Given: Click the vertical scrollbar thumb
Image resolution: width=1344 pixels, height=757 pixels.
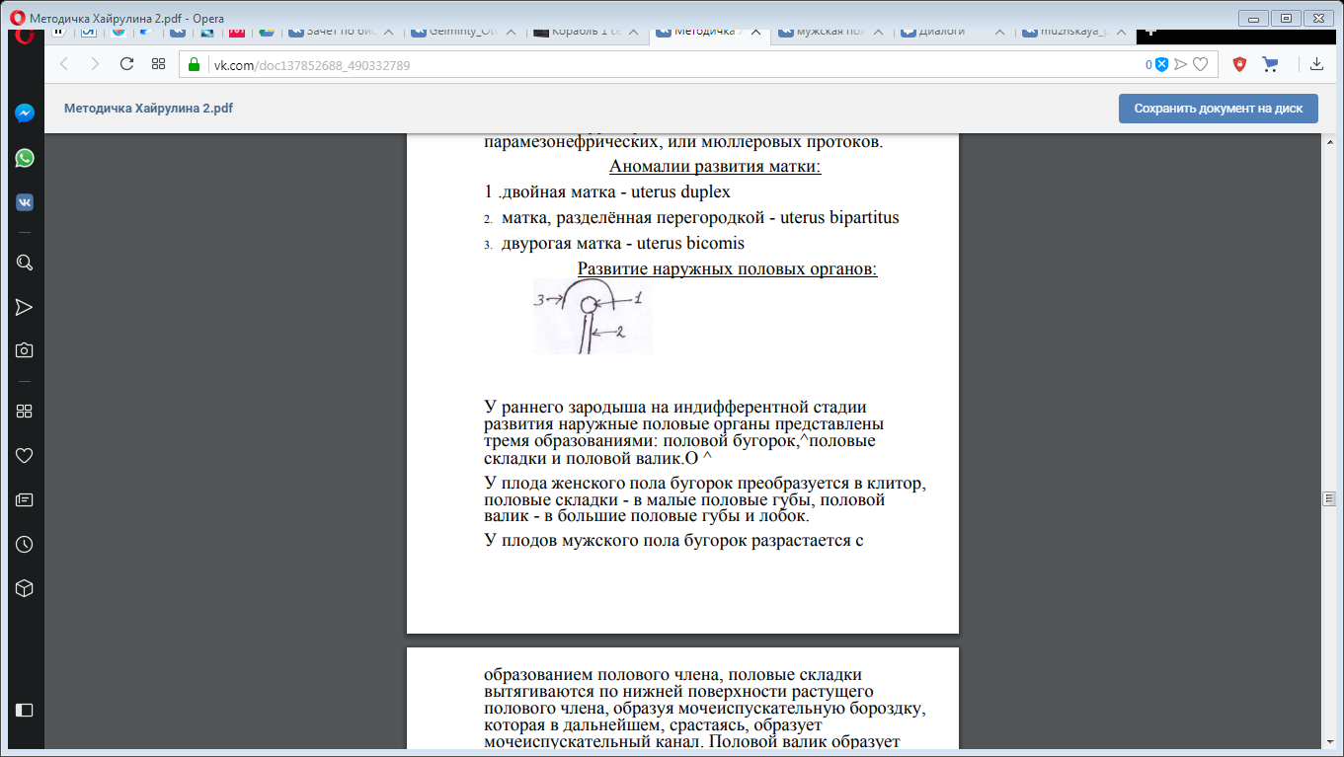Looking at the screenshot, I should tap(1328, 499).
